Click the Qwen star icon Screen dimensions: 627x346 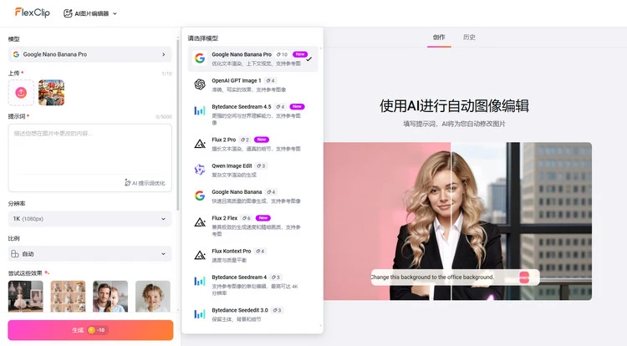click(x=200, y=170)
